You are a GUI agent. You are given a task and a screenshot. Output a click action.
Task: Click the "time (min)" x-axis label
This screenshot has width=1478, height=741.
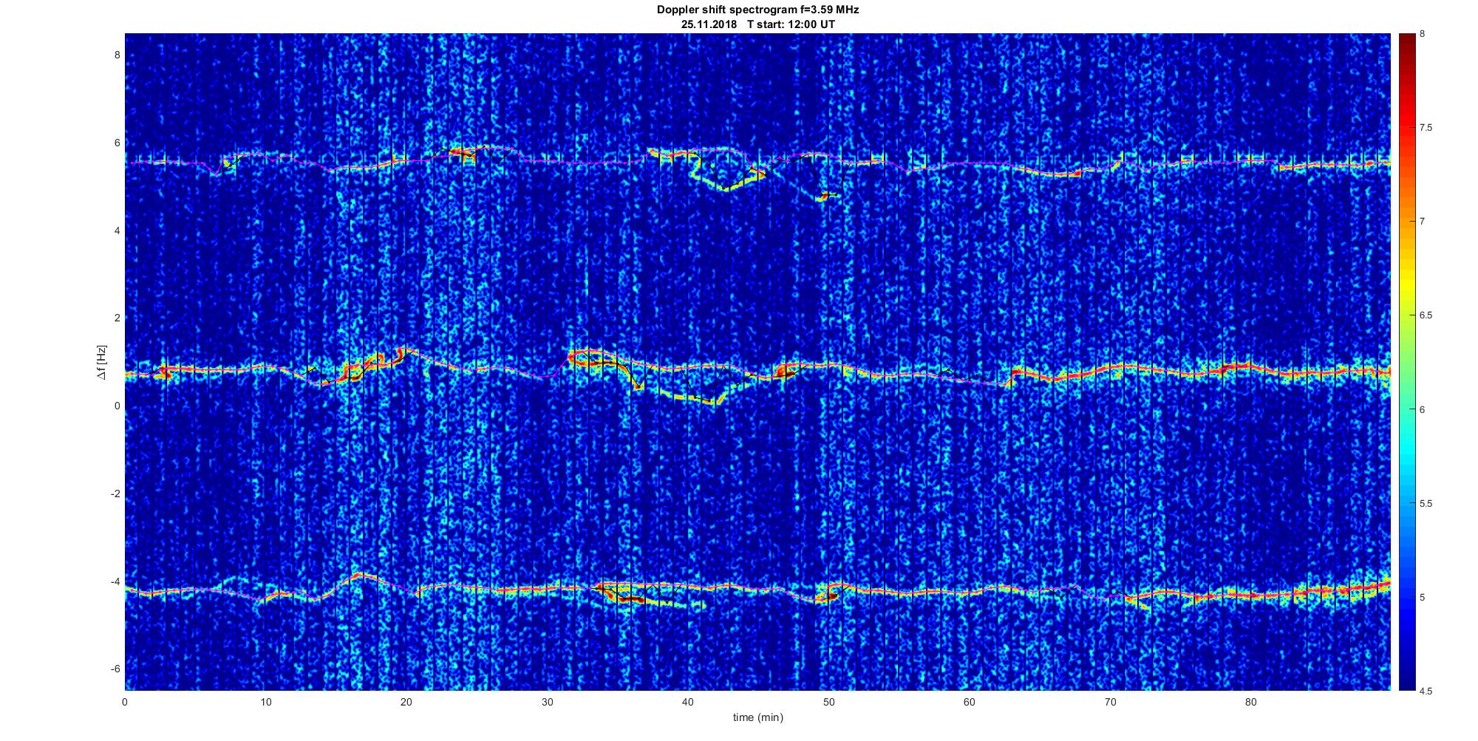(x=757, y=717)
